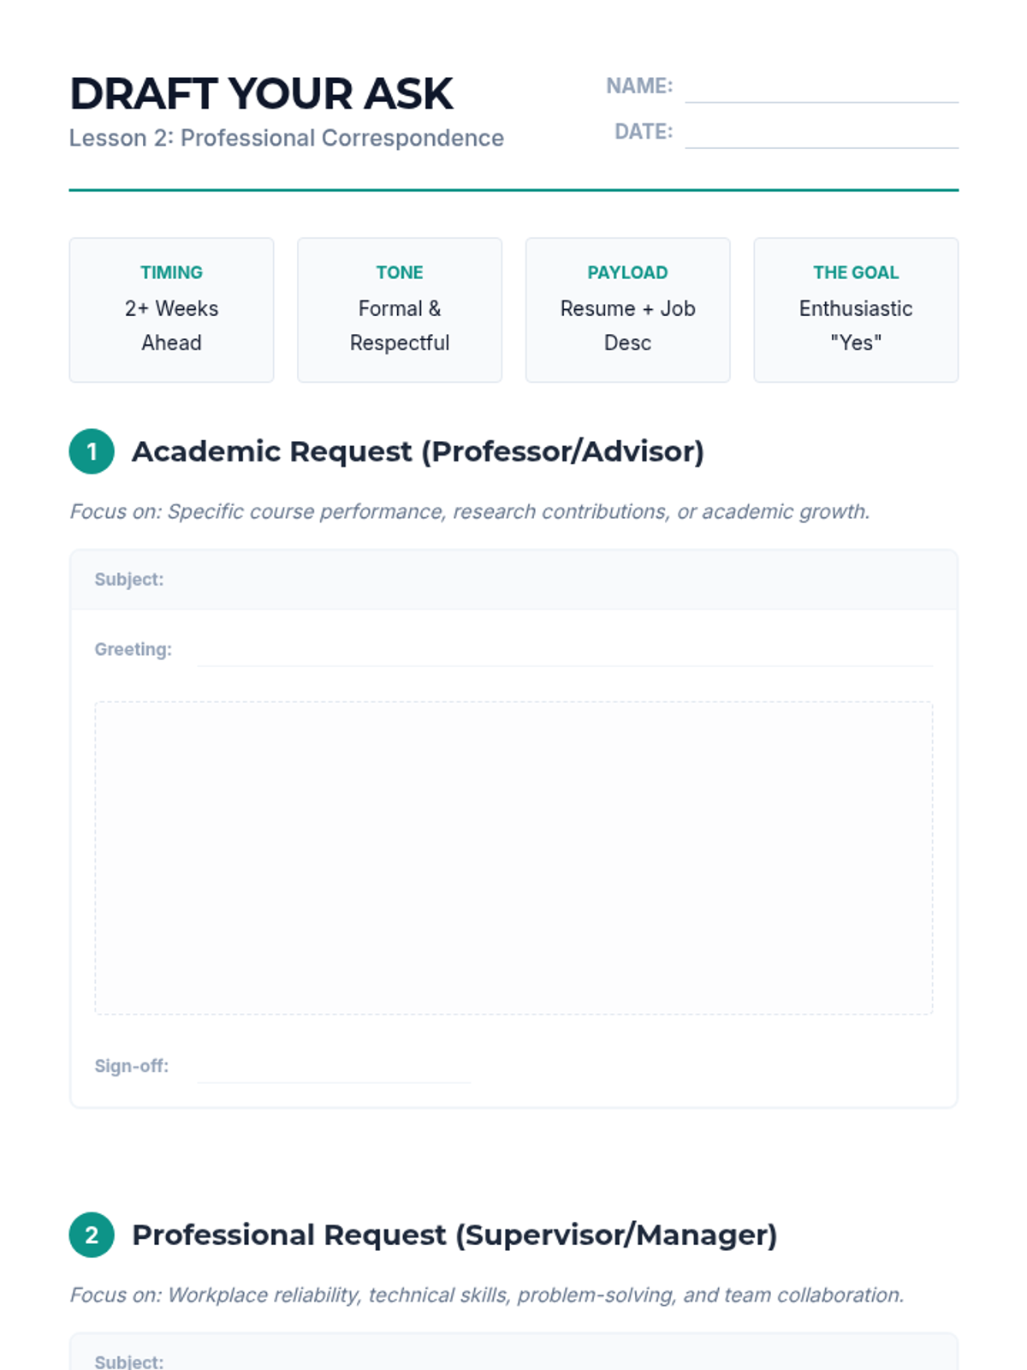Click the academic 'Focus on' hint text
The image size is (1027, 1370).
coord(470,511)
